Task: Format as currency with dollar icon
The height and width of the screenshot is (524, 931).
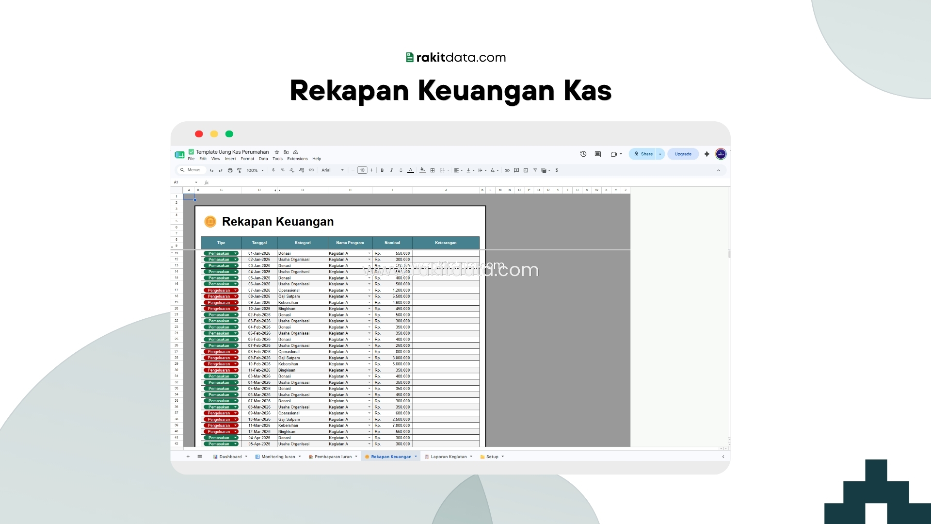Action: tap(273, 170)
